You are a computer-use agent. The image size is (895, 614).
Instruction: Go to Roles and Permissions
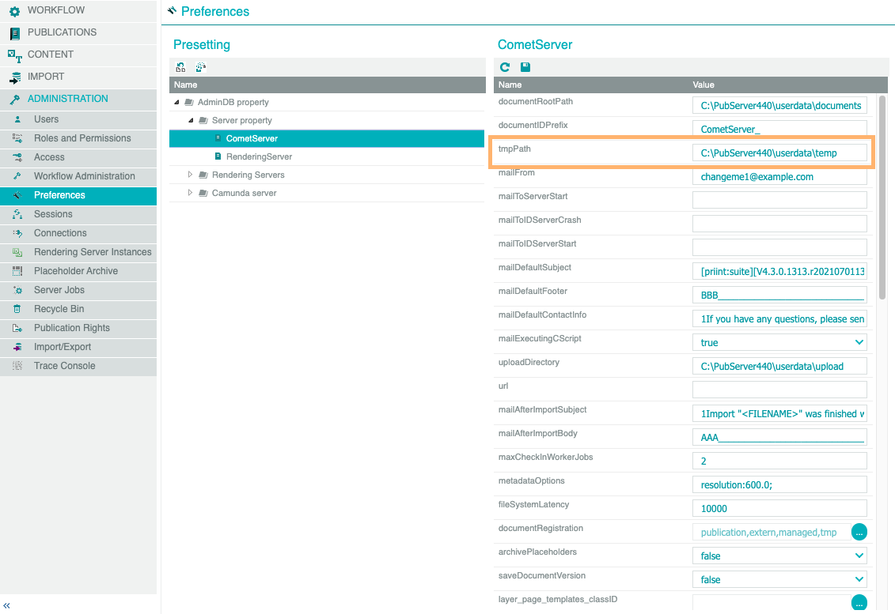(x=82, y=138)
